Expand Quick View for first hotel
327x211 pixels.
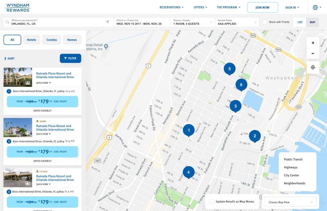43,83
